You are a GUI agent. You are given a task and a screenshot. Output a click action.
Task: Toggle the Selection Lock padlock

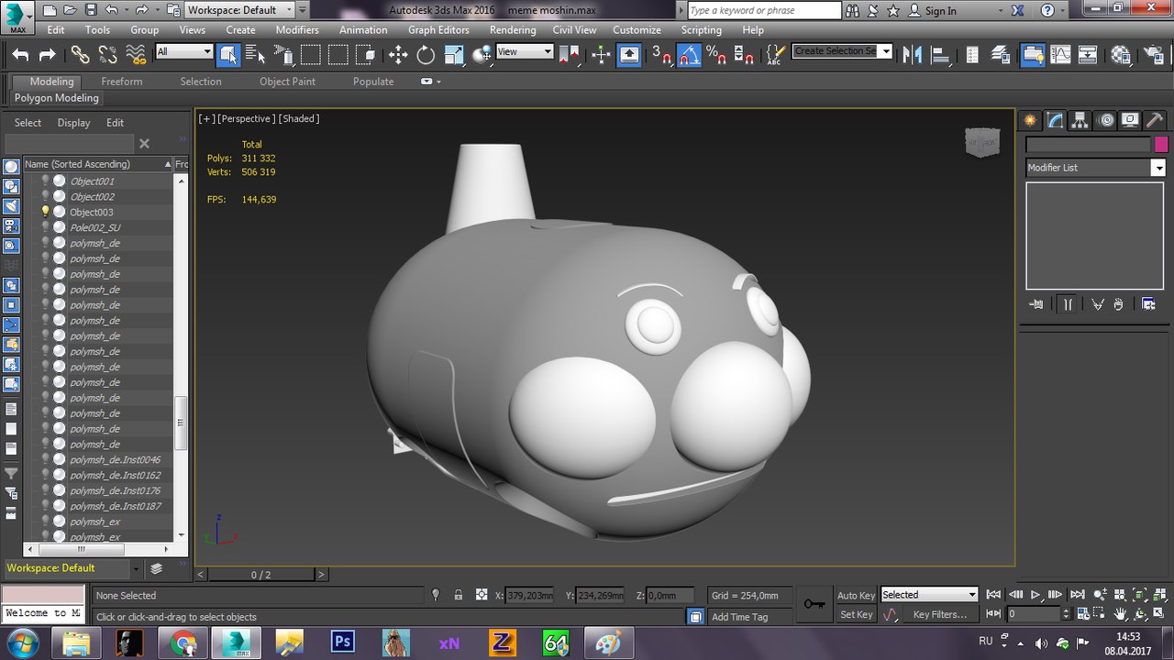pyautogui.click(x=459, y=595)
